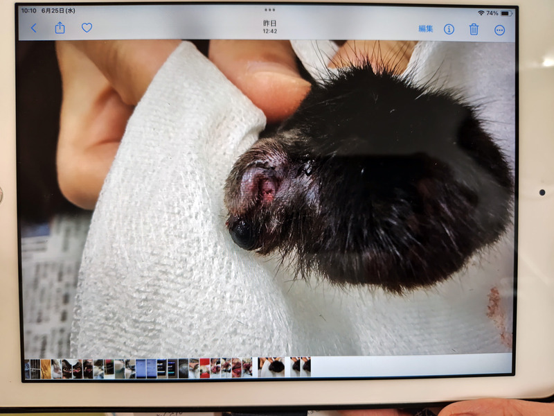This screenshot has height=416, width=554.
Task: Tap the 6月25日(水) date in status bar
Action: point(58,10)
